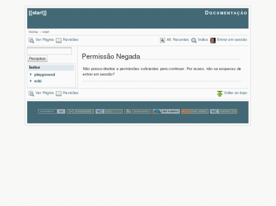
Task: Click the green Voltar ao topo arrow icon
Action: (220, 94)
